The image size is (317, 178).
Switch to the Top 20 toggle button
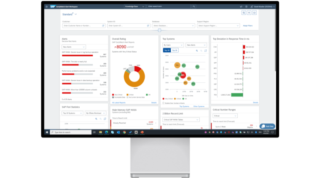175,50
